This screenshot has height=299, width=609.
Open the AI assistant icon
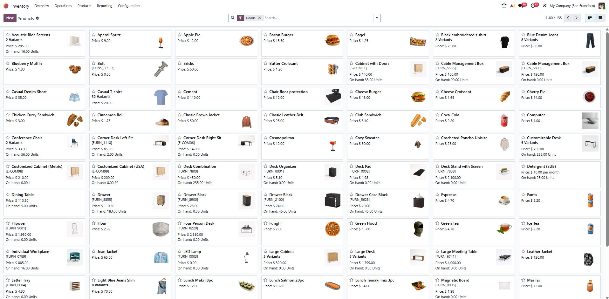(x=512, y=5)
